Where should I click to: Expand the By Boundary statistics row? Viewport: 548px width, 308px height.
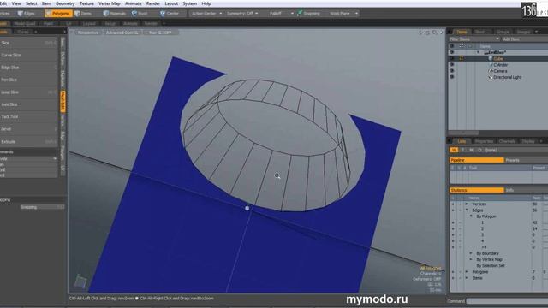tap(471, 253)
